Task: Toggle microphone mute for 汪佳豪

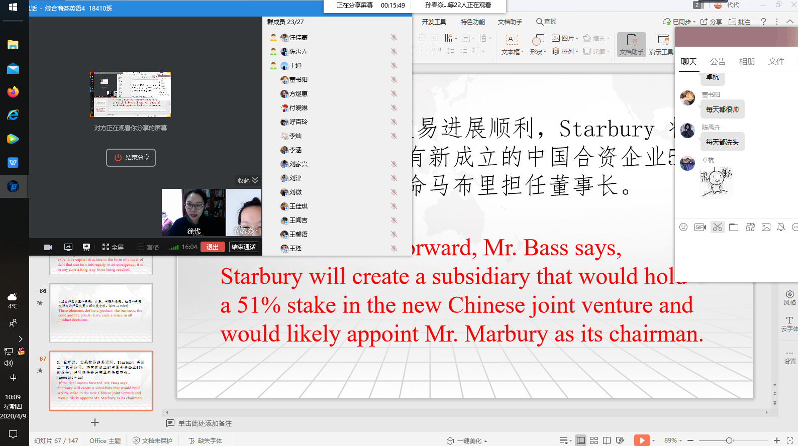Action: [x=394, y=38]
